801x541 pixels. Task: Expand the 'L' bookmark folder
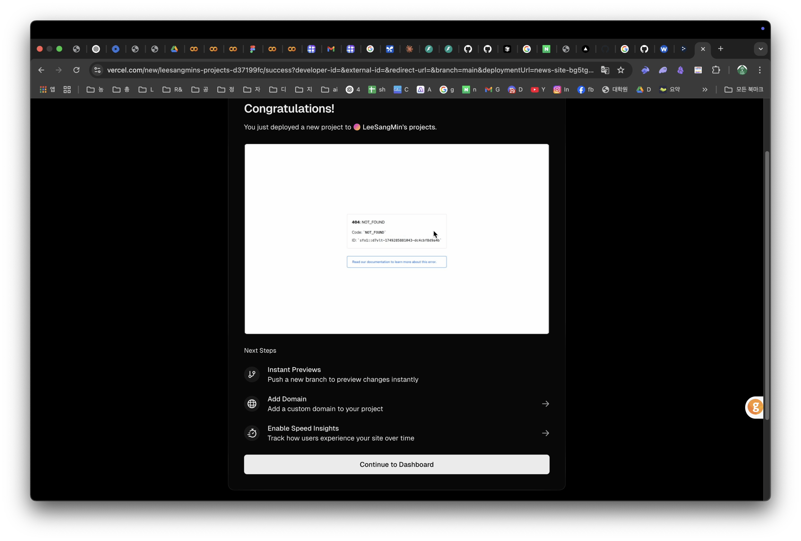pos(146,90)
